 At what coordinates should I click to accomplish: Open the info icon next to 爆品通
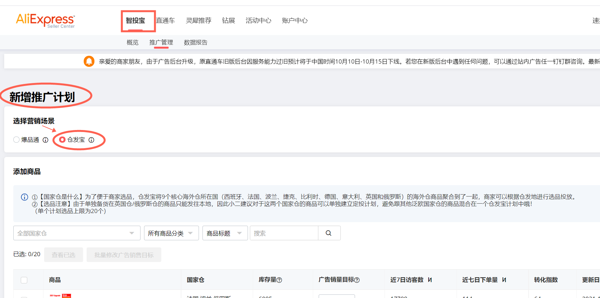pyautogui.click(x=45, y=140)
